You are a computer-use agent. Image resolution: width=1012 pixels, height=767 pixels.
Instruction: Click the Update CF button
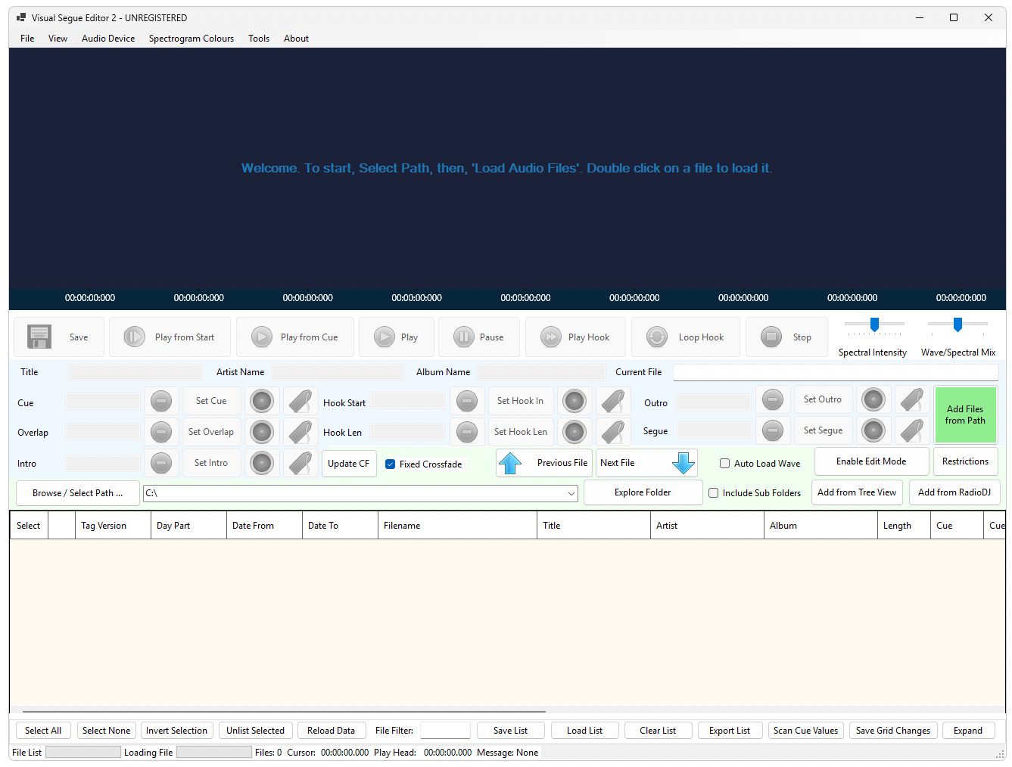(349, 464)
